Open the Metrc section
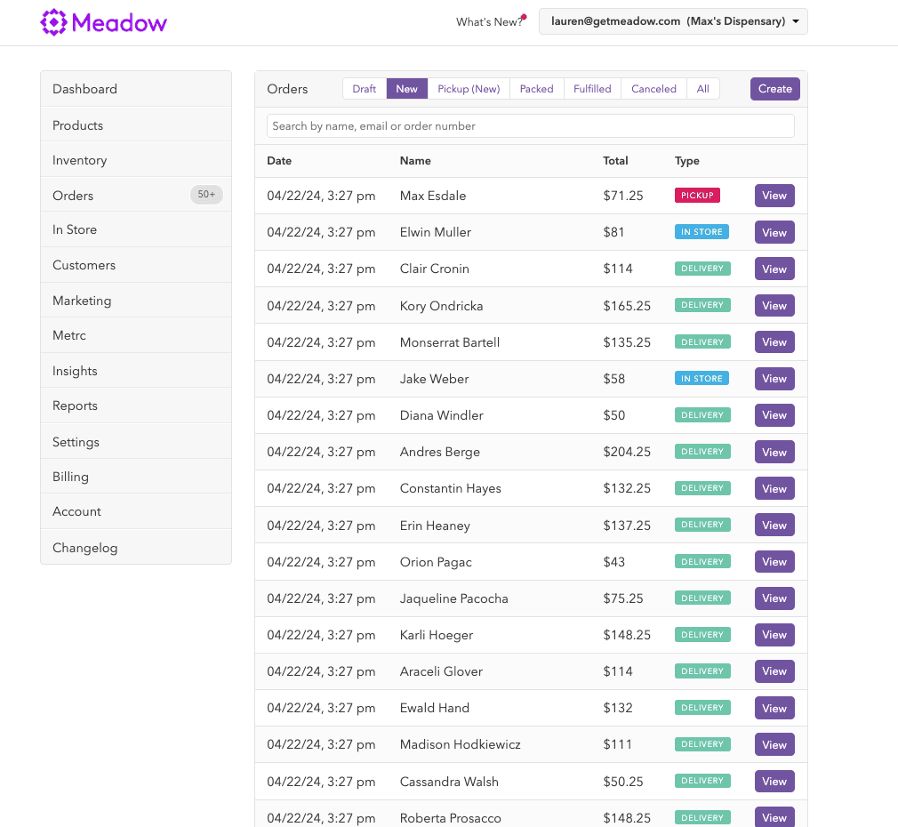Screen dimensions: 898x827 [x=68, y=335]
